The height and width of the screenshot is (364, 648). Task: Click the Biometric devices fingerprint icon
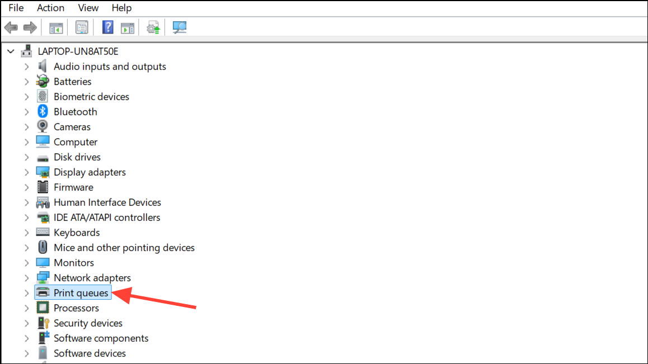(x=43, y=96)
